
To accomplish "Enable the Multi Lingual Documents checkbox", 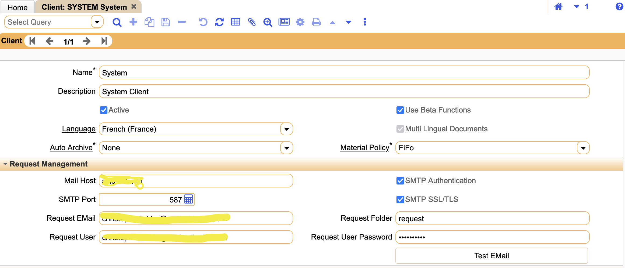I will pos(400,129).
